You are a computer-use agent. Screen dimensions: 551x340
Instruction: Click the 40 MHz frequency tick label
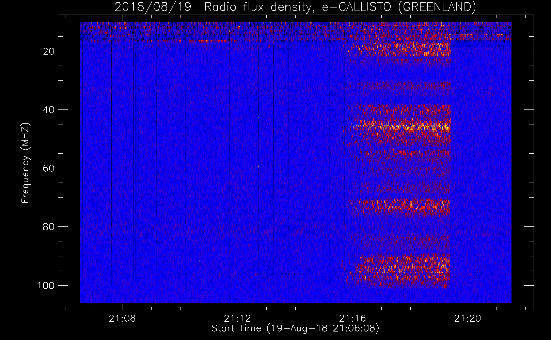click(x=49, y=110)
